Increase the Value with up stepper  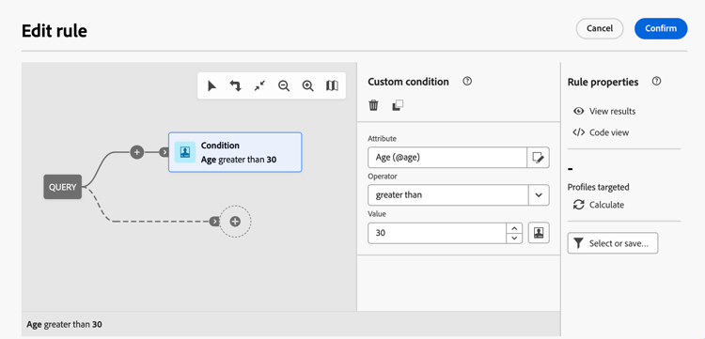click(x=514, y=227)
